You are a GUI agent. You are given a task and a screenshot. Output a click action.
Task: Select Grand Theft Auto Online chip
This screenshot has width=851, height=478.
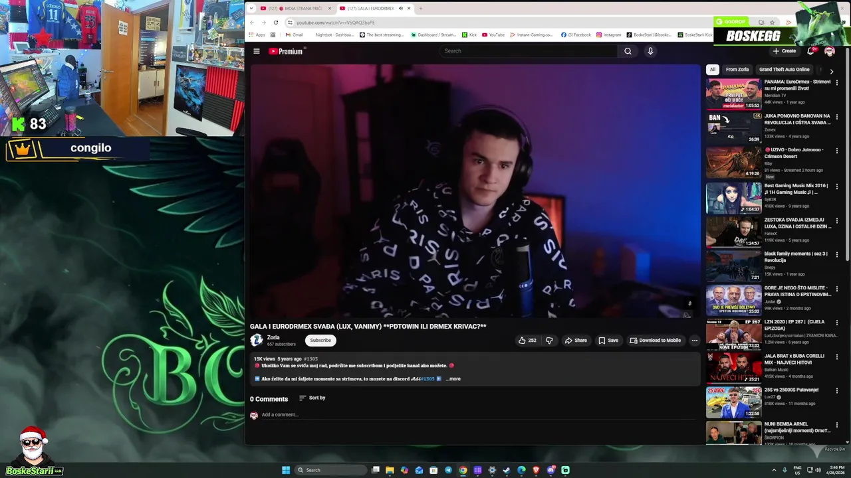pos(785,70)
